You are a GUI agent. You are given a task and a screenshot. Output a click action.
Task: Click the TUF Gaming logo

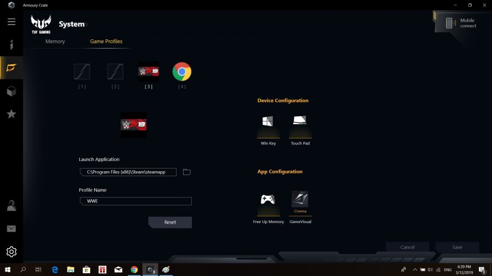tap(41, 25)
